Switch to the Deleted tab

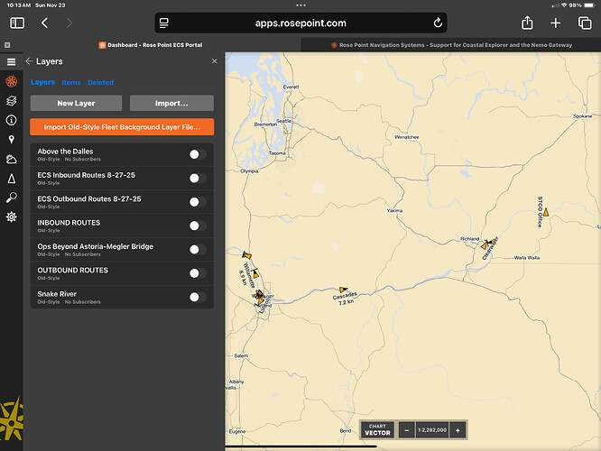pyautogui.click(x=100, y=82)
